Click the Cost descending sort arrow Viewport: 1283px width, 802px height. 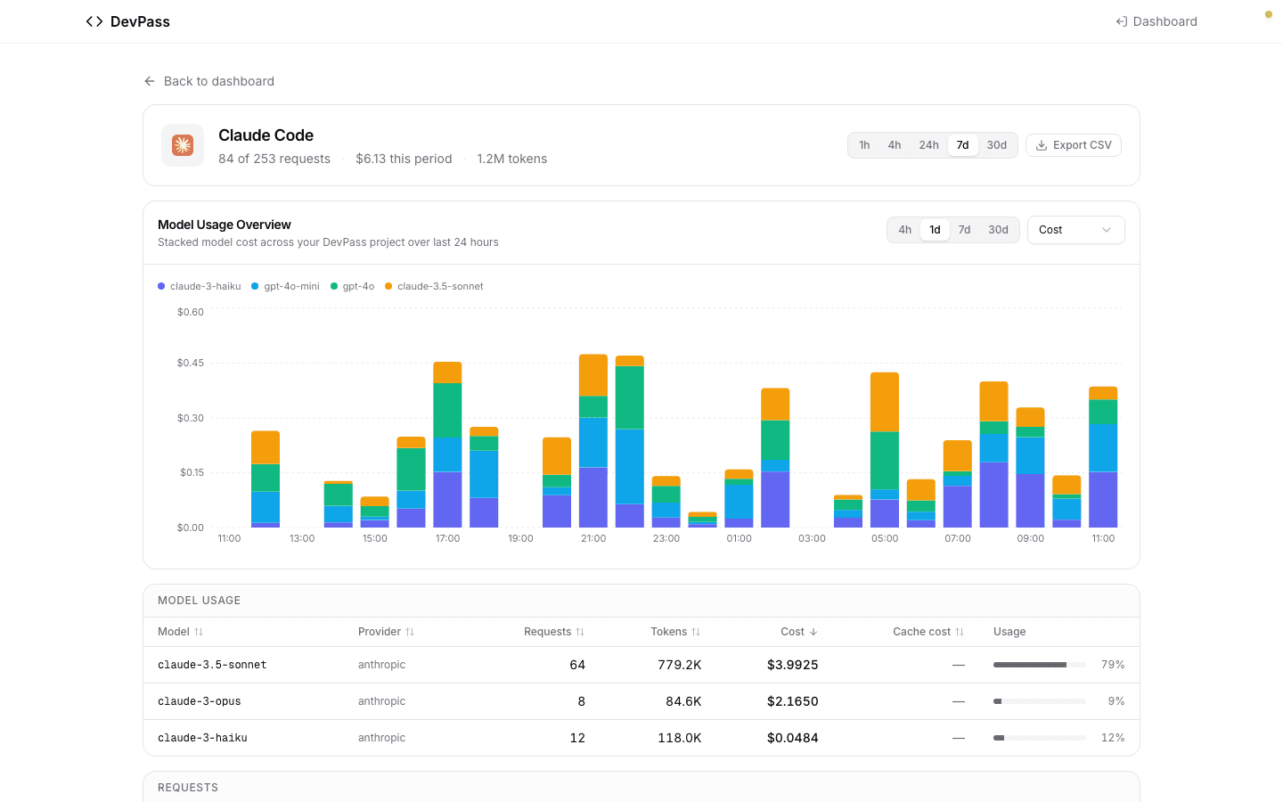(813, 632)
